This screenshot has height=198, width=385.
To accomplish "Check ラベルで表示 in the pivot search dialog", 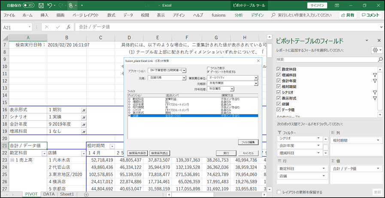I will [208, 68].
